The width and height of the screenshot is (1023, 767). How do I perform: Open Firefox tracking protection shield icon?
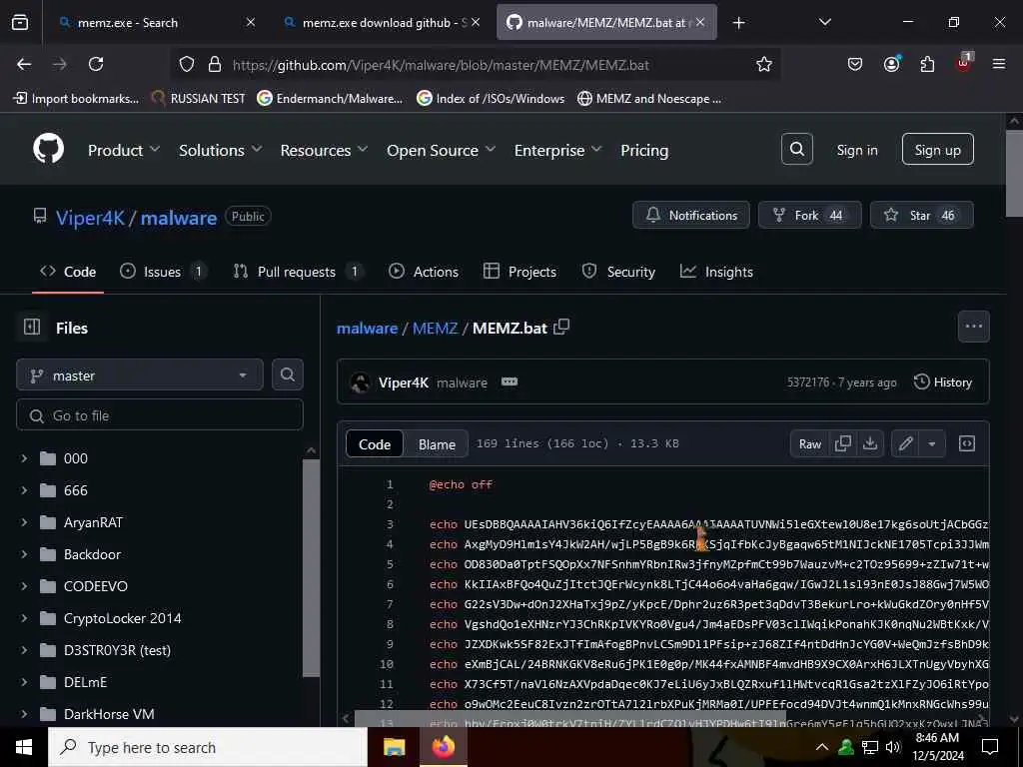pyautogui.click(x=187, y=64)
